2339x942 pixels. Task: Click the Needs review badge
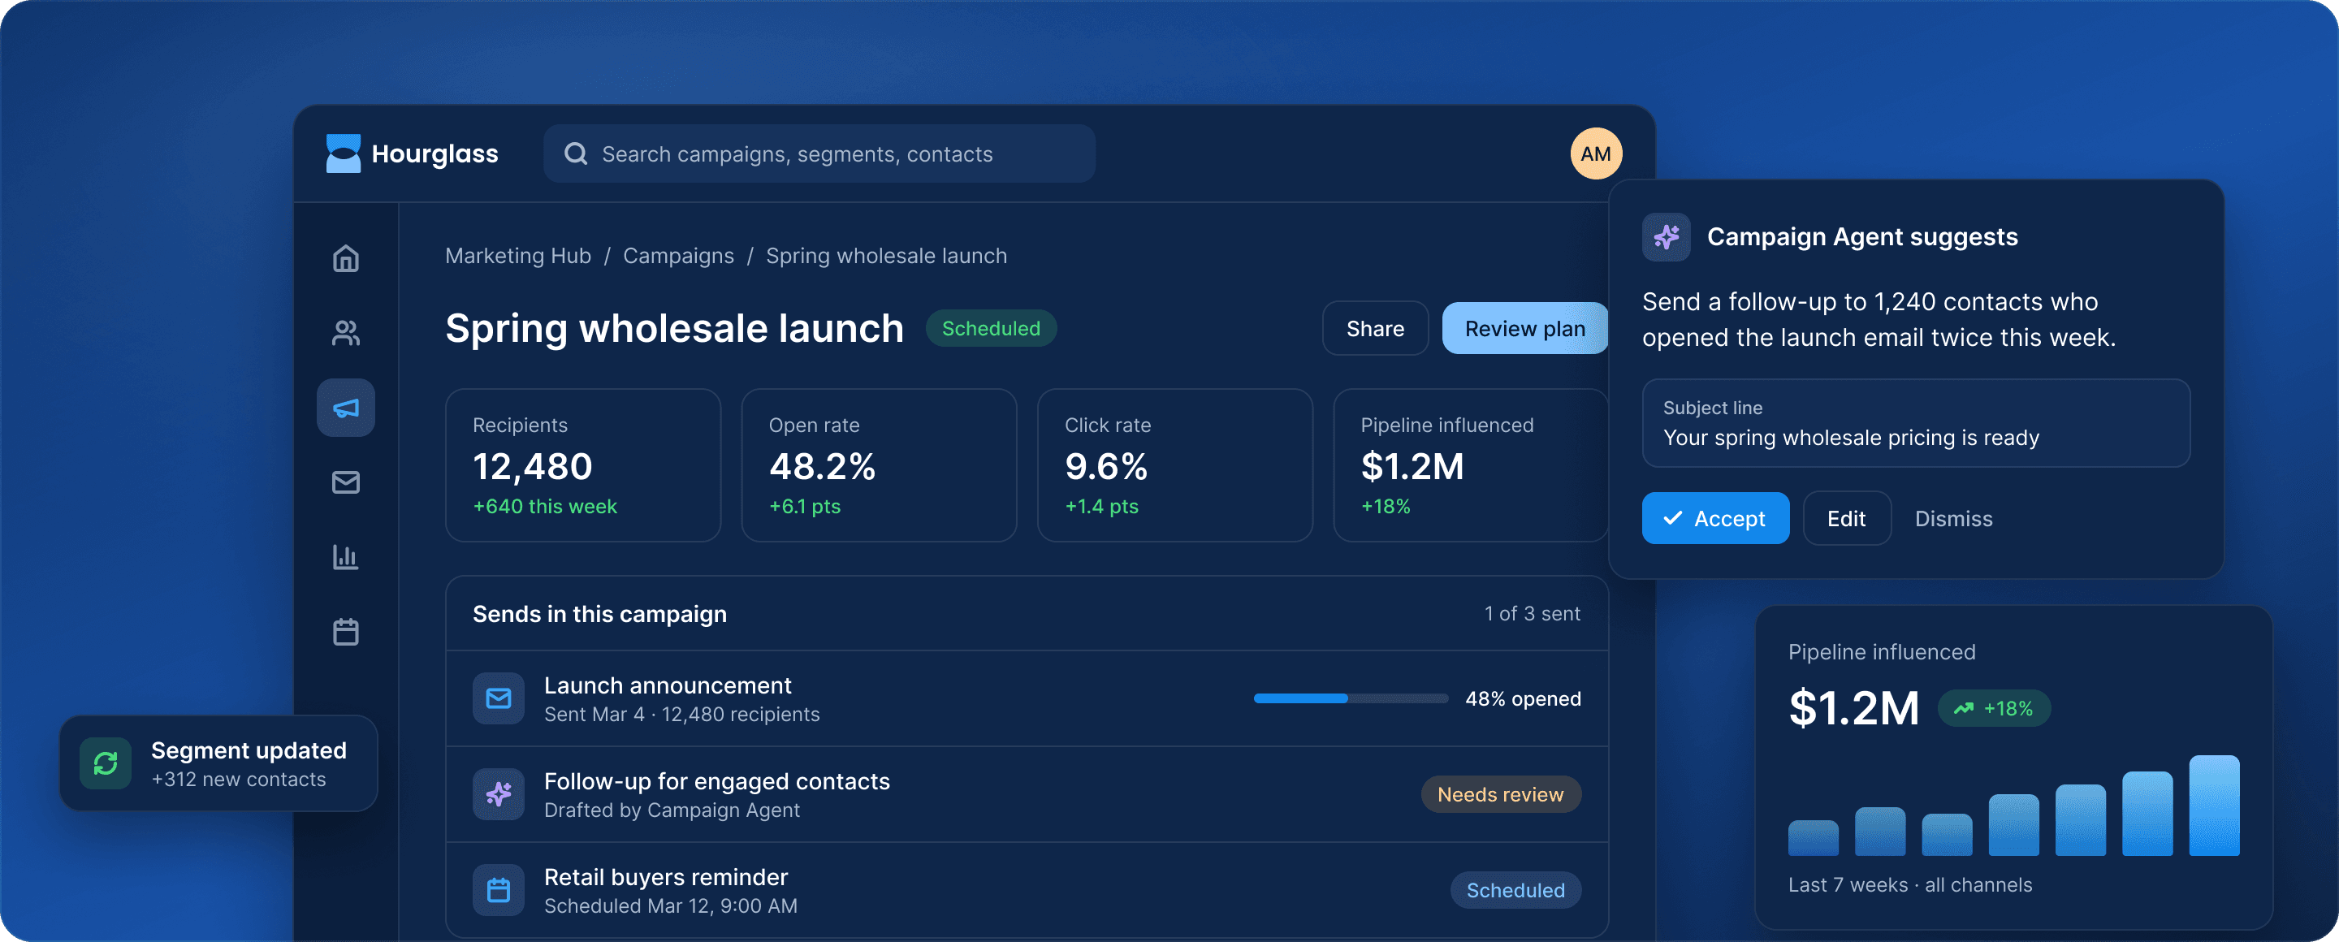click(1500, 794)
